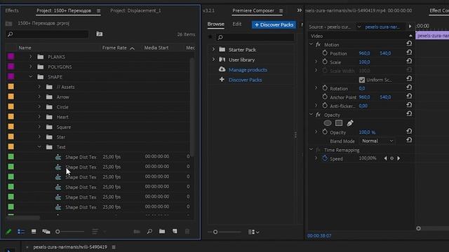Open Discover Packs link in list
The height and width of the screenshot is (252, 449).
(x=245, y=80)
